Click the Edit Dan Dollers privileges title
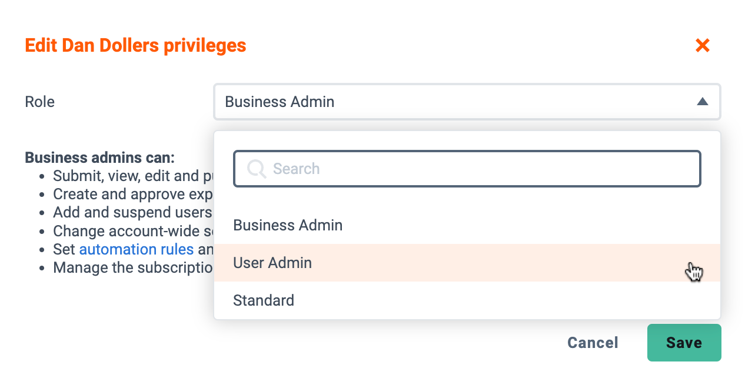Screen dimensions: 745x385 coord(135,45)
